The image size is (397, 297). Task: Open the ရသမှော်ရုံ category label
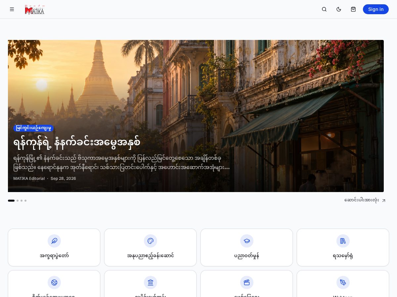point(343,256)
